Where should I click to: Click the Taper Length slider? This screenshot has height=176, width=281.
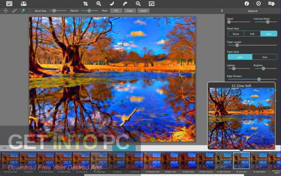coord(252,45)
